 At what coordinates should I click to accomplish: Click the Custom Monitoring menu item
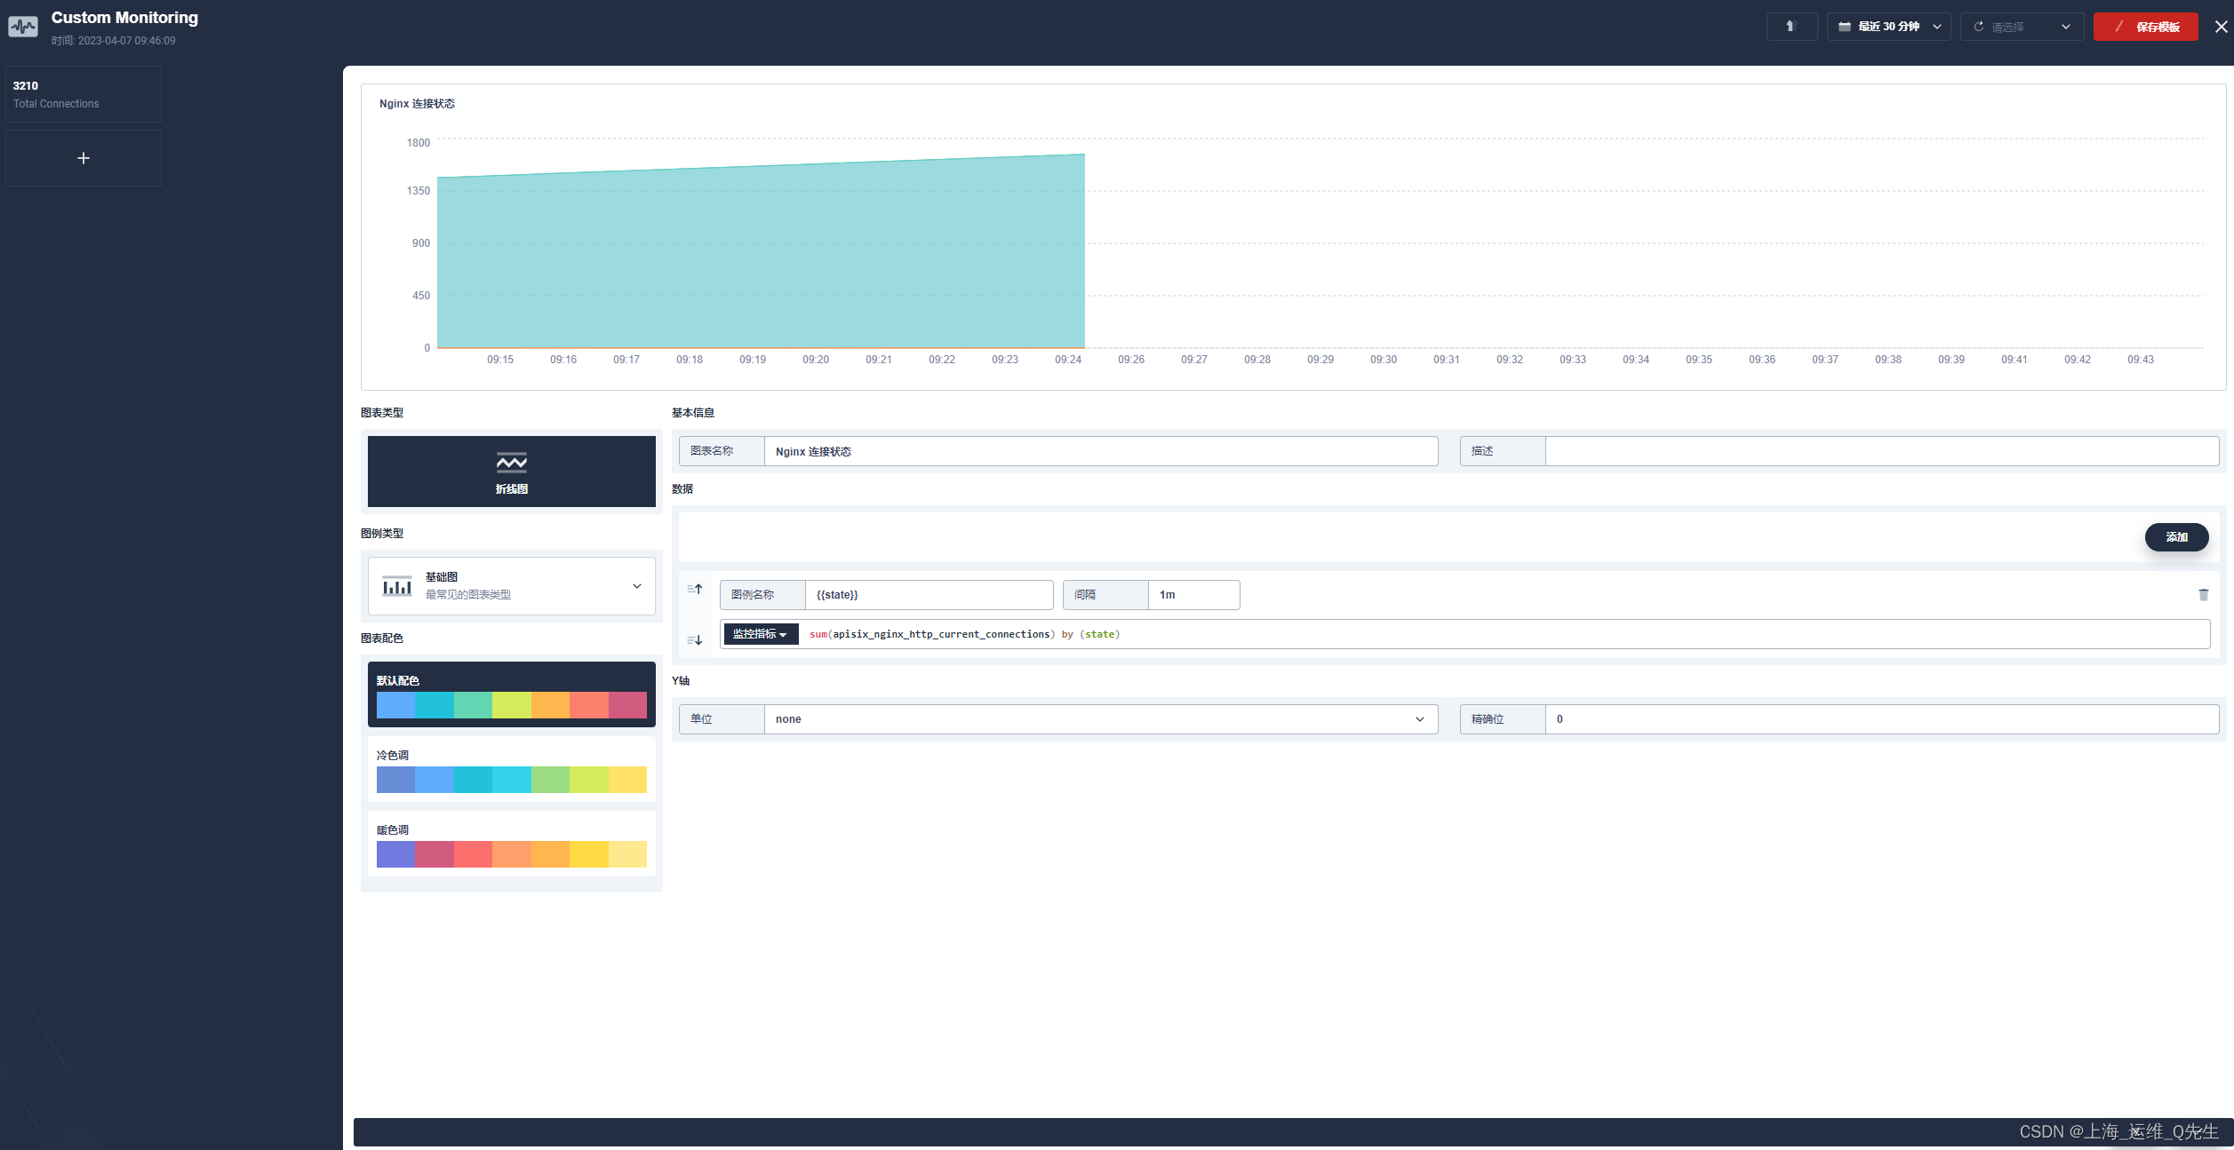124,18
